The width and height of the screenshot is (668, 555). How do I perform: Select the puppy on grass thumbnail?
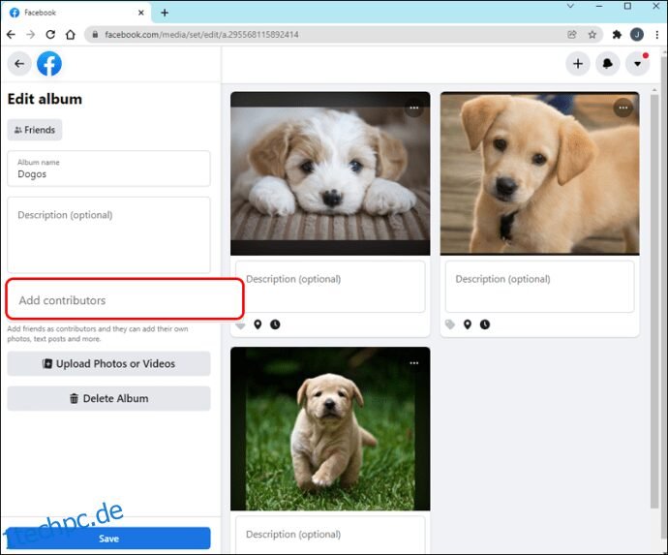click(330, 429)
